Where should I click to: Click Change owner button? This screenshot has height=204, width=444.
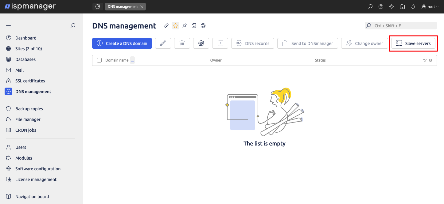pyautogui.click(x=364, y=43)
